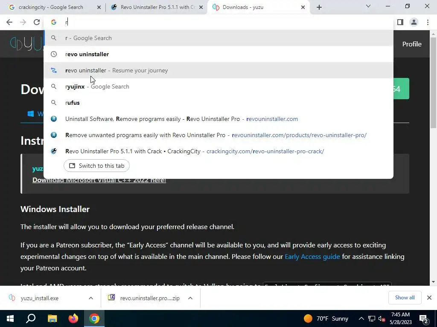Click the muted volume tray icon

pyautogui.click(x=382, y=318)
